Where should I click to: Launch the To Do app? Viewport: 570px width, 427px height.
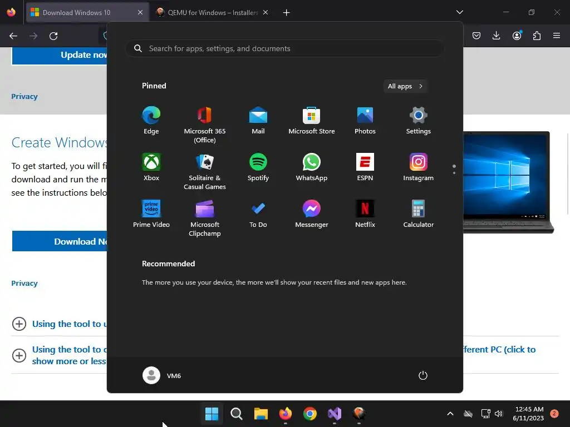click(x=258, y=214)
